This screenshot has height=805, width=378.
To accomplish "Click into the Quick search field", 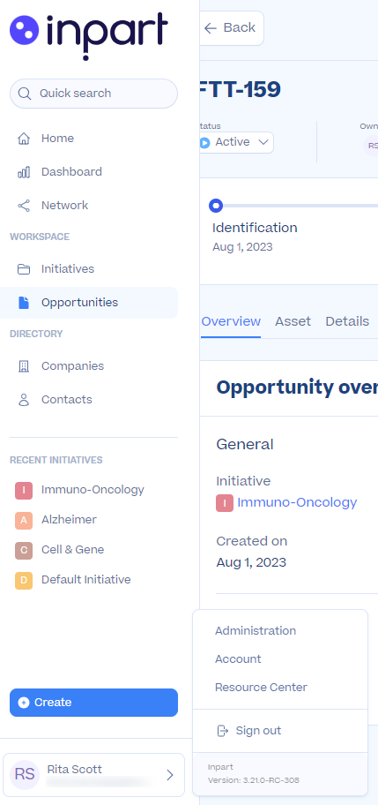I will [x=93, y=94].
